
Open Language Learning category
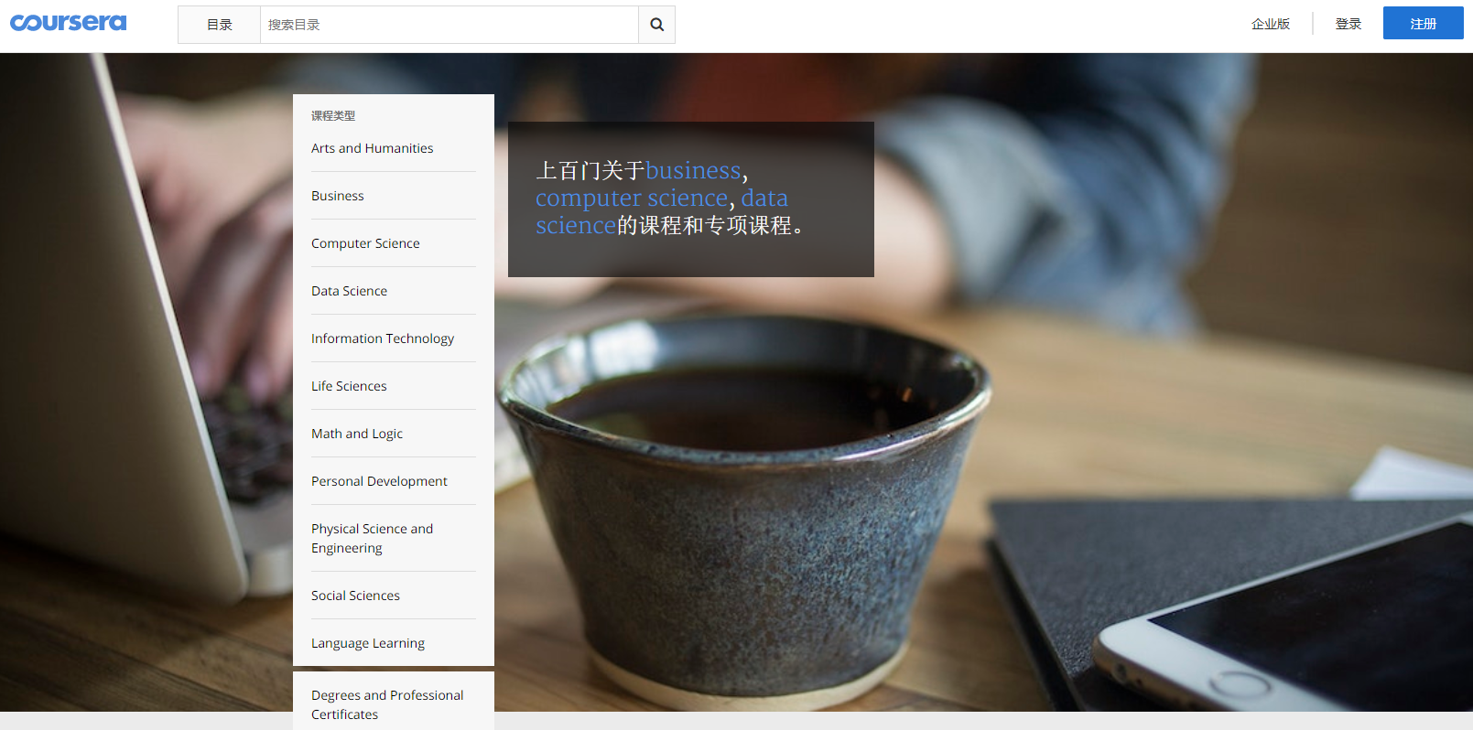(368, 643)
